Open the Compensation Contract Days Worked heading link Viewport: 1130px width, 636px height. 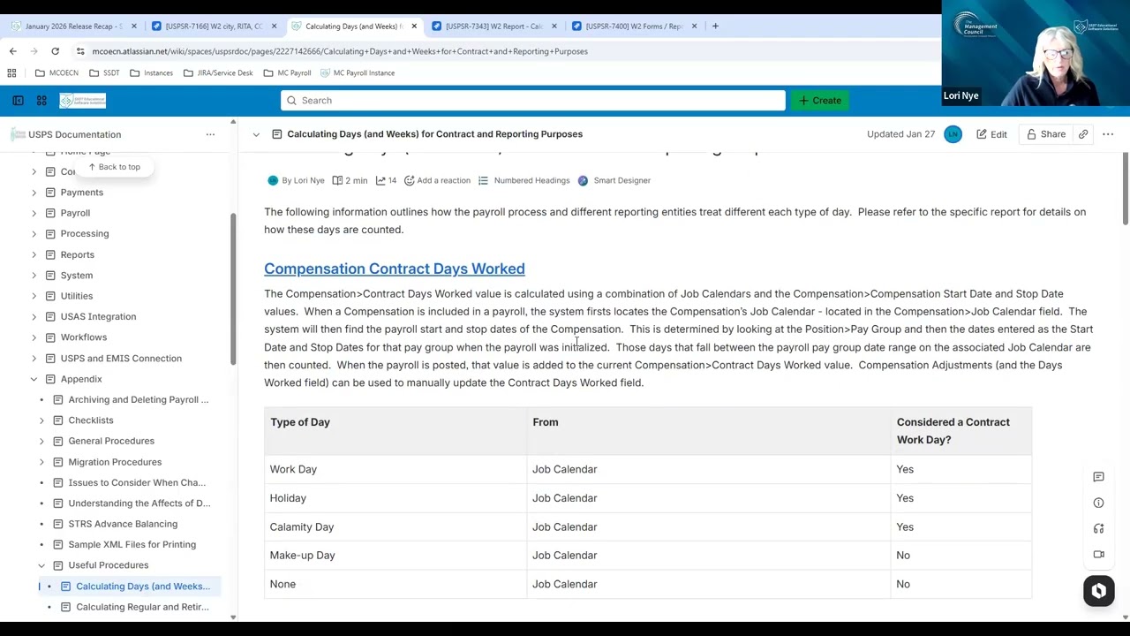click(395, 269)
